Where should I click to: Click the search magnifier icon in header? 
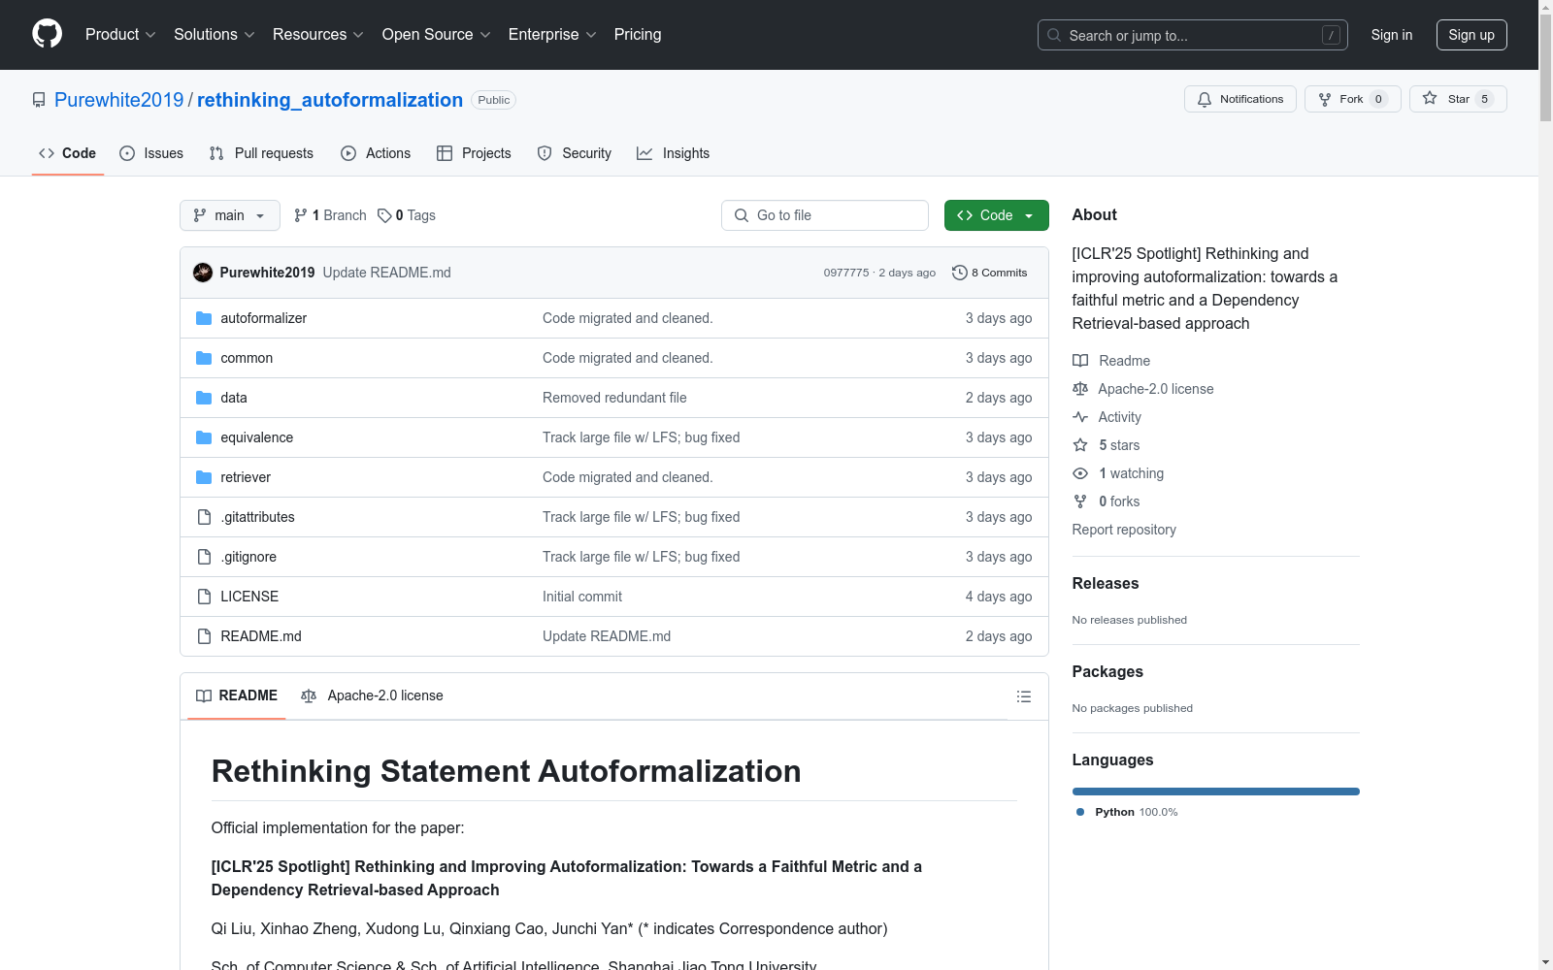click(x=1054, y=35)
